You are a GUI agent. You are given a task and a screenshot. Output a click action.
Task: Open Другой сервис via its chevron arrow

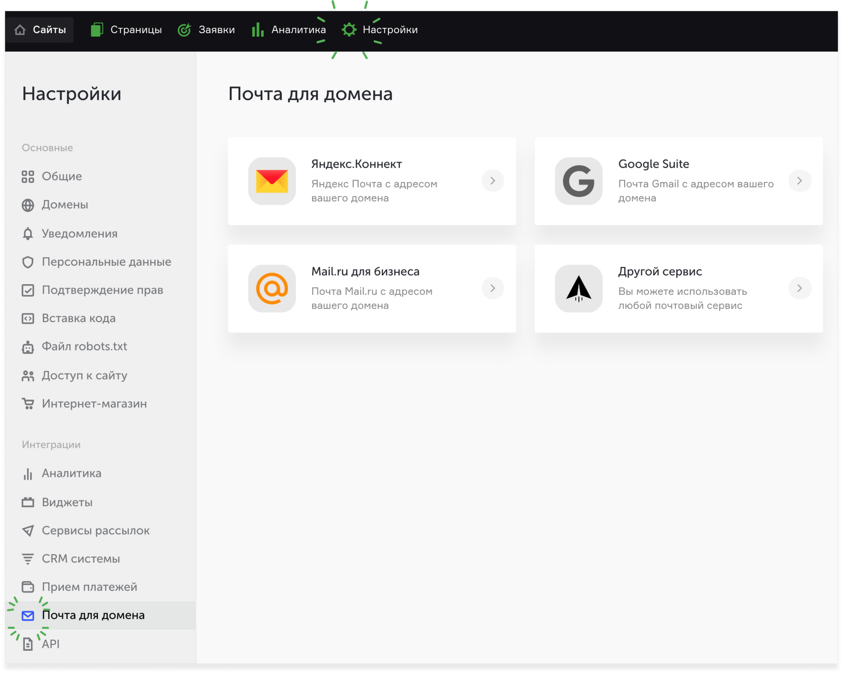[x=800, y=288]
